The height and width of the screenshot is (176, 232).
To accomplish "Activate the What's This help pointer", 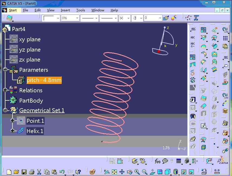I will (78, 172).
